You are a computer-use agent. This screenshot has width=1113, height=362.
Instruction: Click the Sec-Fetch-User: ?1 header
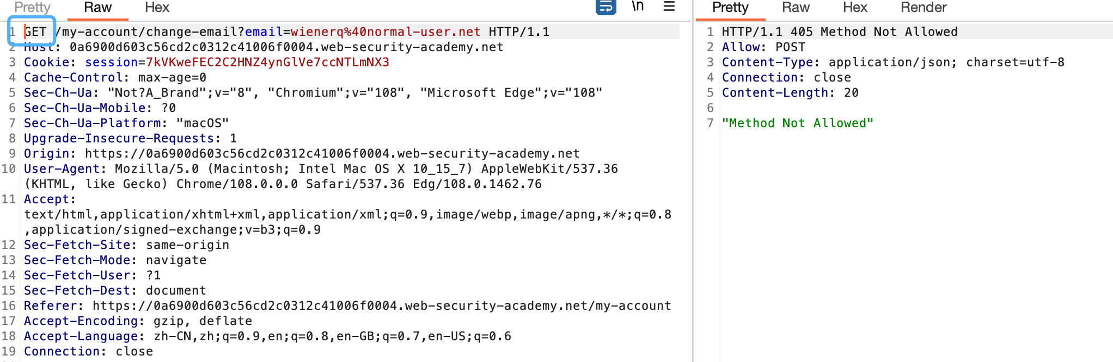coord(92,276)
